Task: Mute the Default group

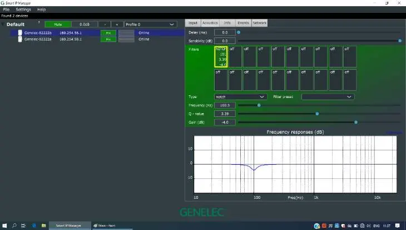Action: coord(58,25)
